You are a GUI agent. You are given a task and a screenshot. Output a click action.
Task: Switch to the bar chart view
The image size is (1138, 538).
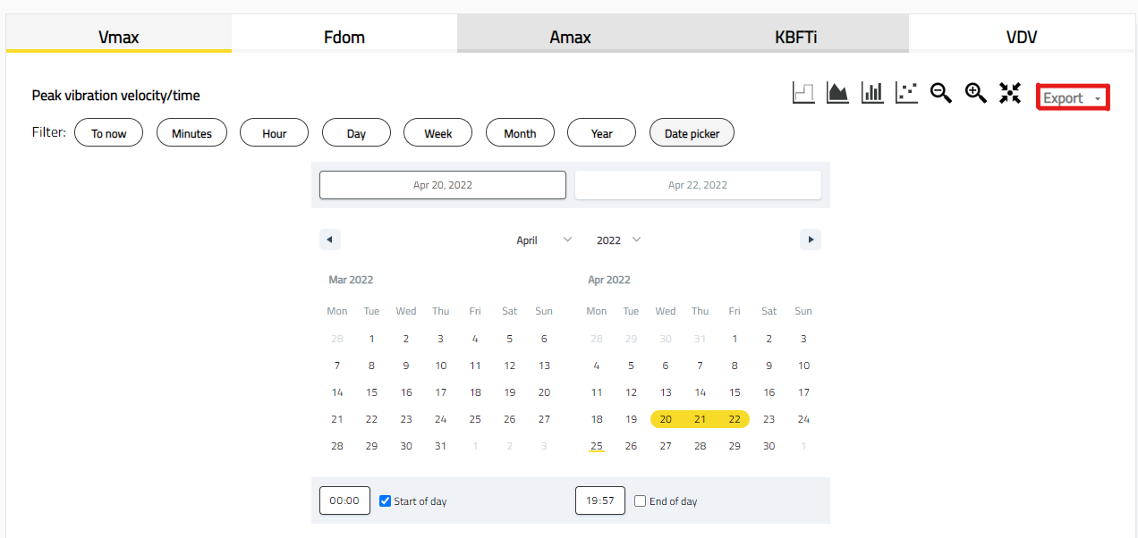click(872, 92)
